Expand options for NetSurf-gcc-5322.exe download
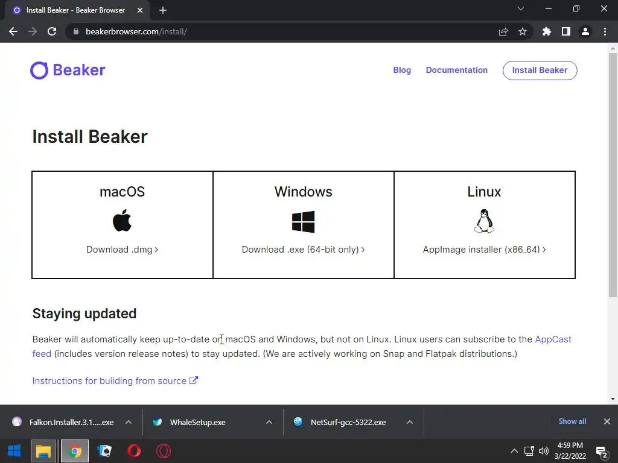 (410, 422)
